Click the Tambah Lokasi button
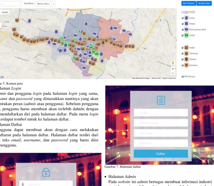The image size is (214, 186). click(204, 3)
